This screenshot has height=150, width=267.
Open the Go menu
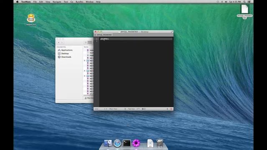click(x=72, y=2)
